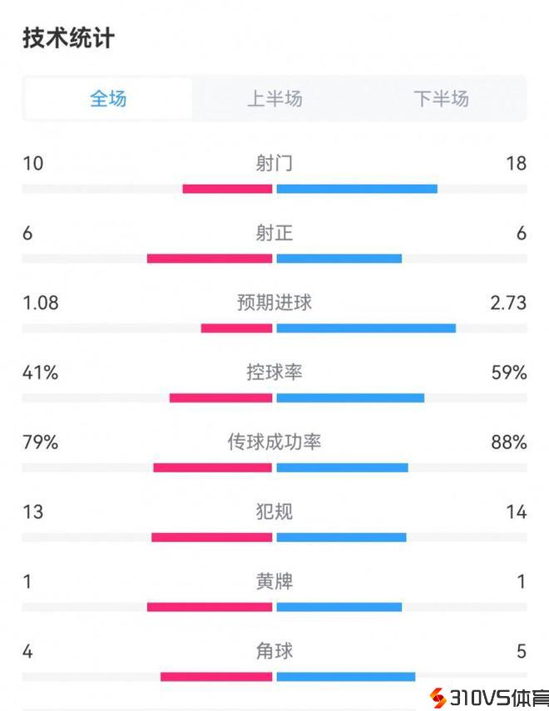Select the 控球率 stat label
Viewport: 549px width, 711px height.
pos(274,373)
